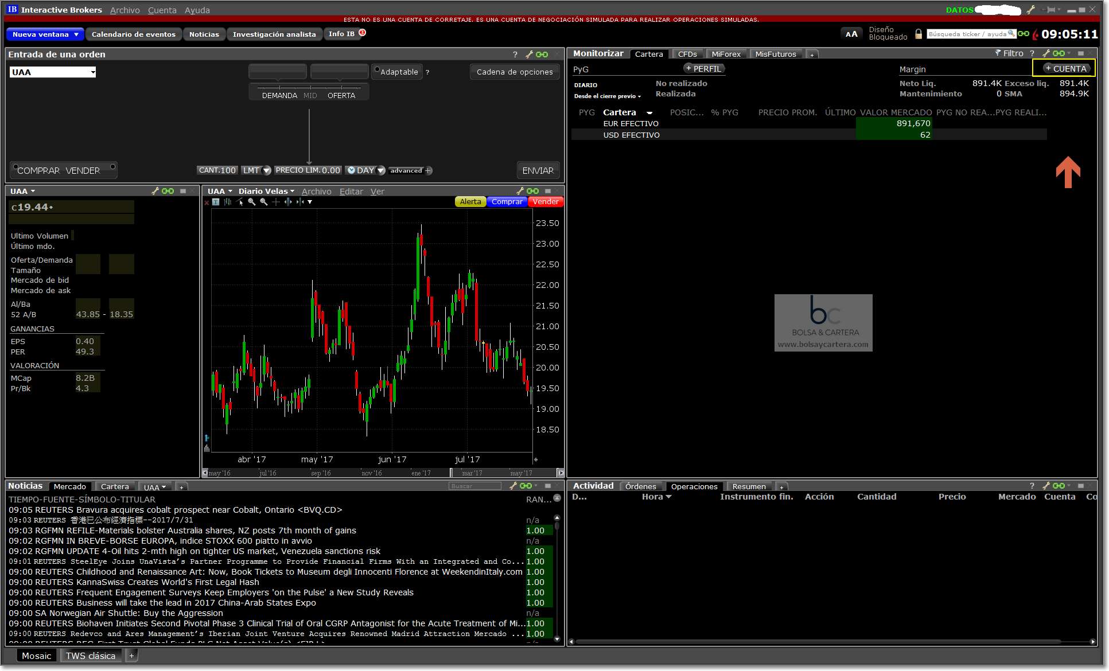Open chart configuration wrench in chart header

click(x=520, y=191)
